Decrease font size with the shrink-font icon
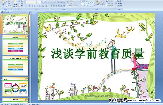This screenshot has width=163, height=105. point(45,2)
